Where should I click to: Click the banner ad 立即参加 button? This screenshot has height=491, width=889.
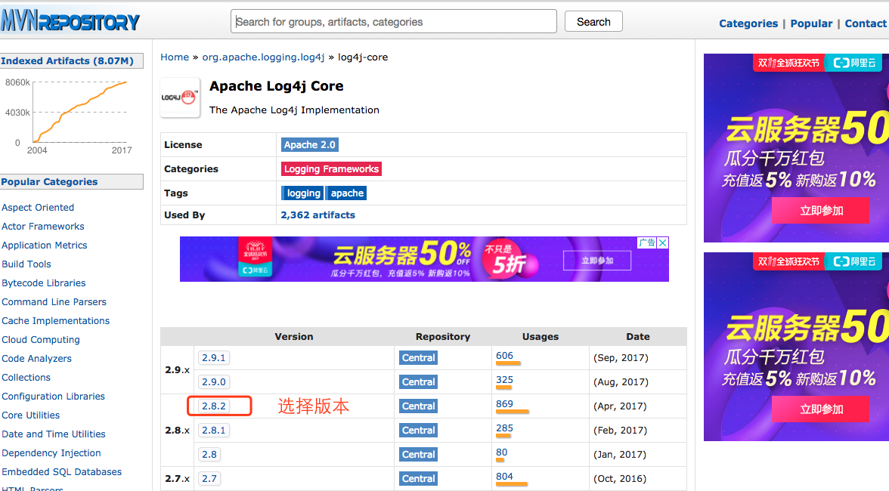tap(597, 261)
